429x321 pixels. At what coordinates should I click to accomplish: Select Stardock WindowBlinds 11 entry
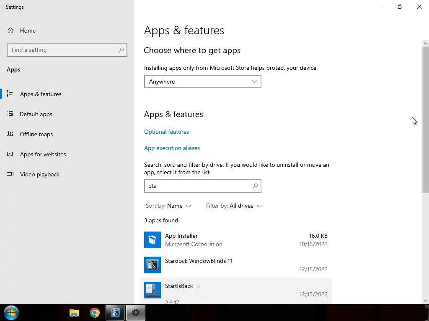coord(236,265)
